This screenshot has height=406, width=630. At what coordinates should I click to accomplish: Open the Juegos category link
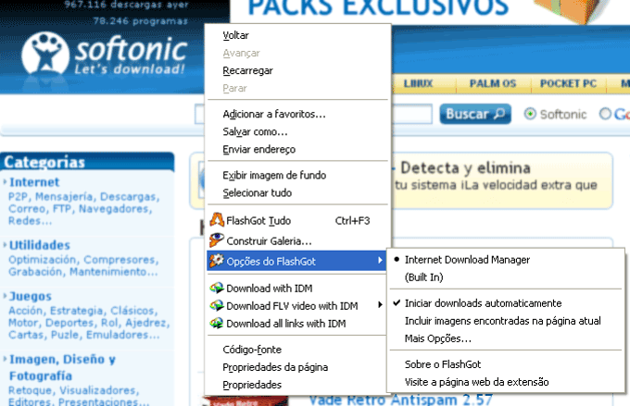click(31, 296)
